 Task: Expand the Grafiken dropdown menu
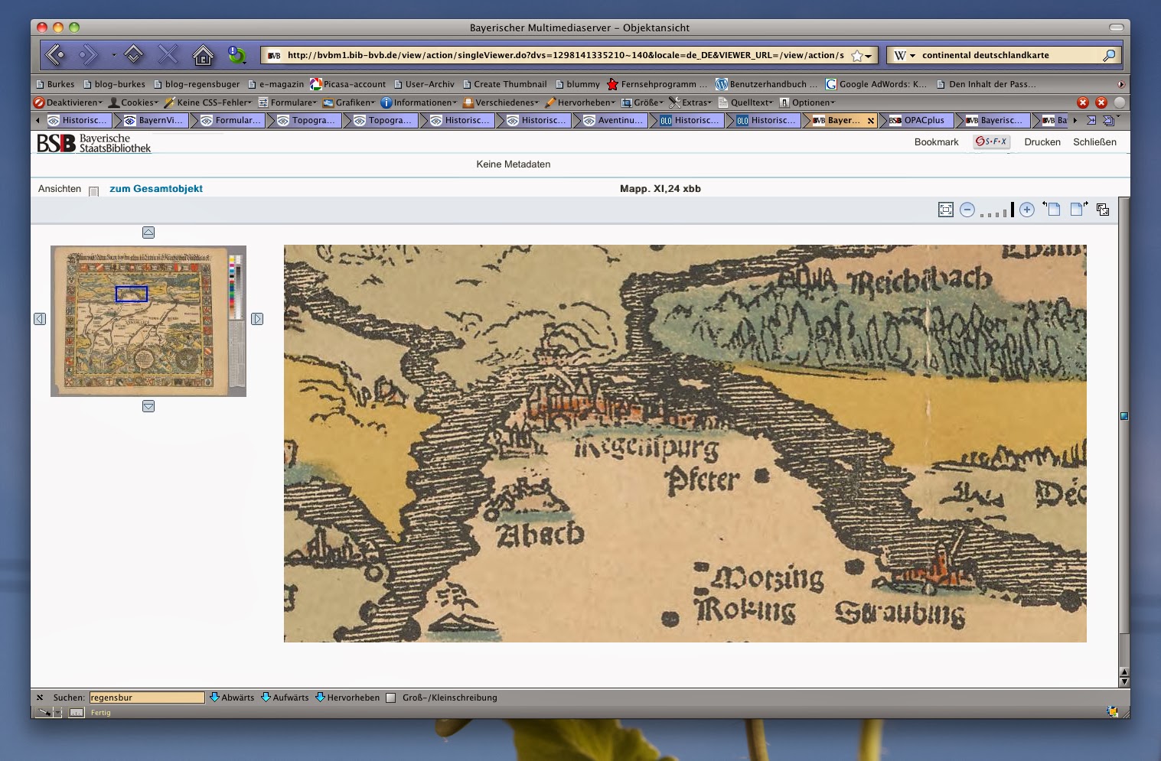tap(349, 102)
